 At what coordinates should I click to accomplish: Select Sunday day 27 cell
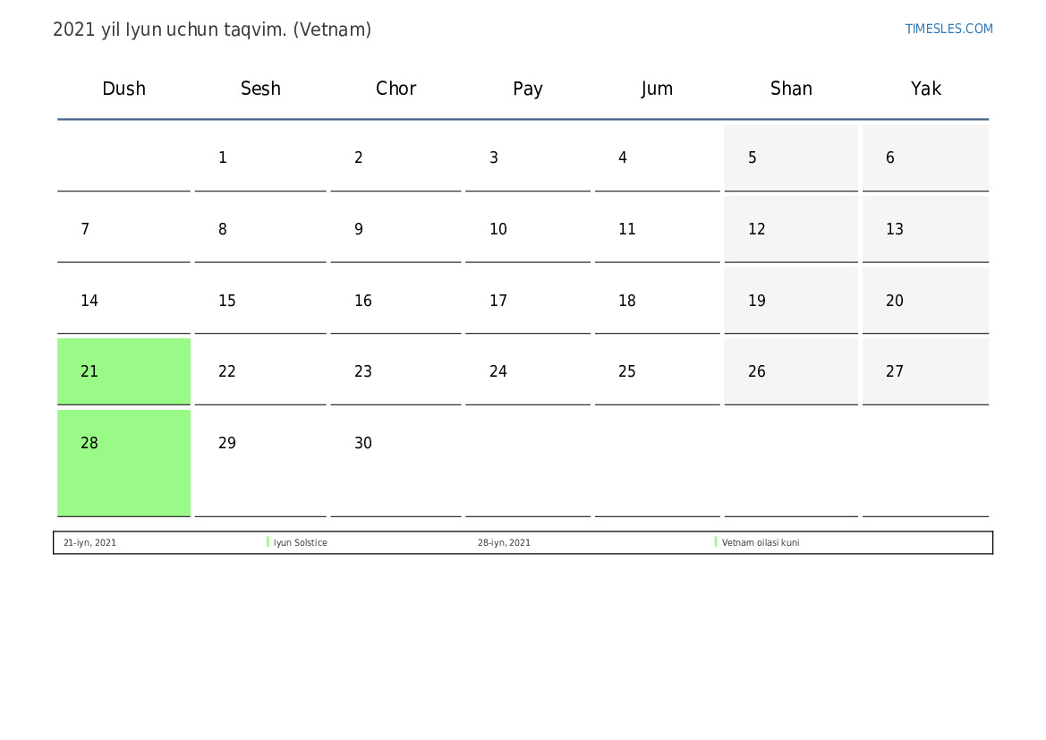click(926, 371)
